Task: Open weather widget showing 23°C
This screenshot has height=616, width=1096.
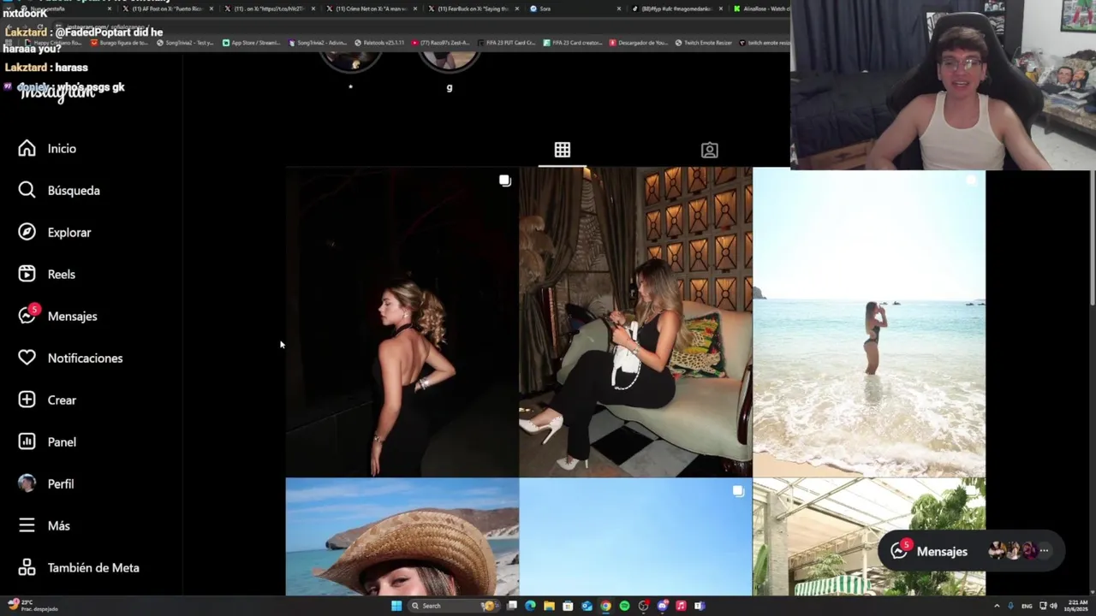Action: (x=31, y=605)
